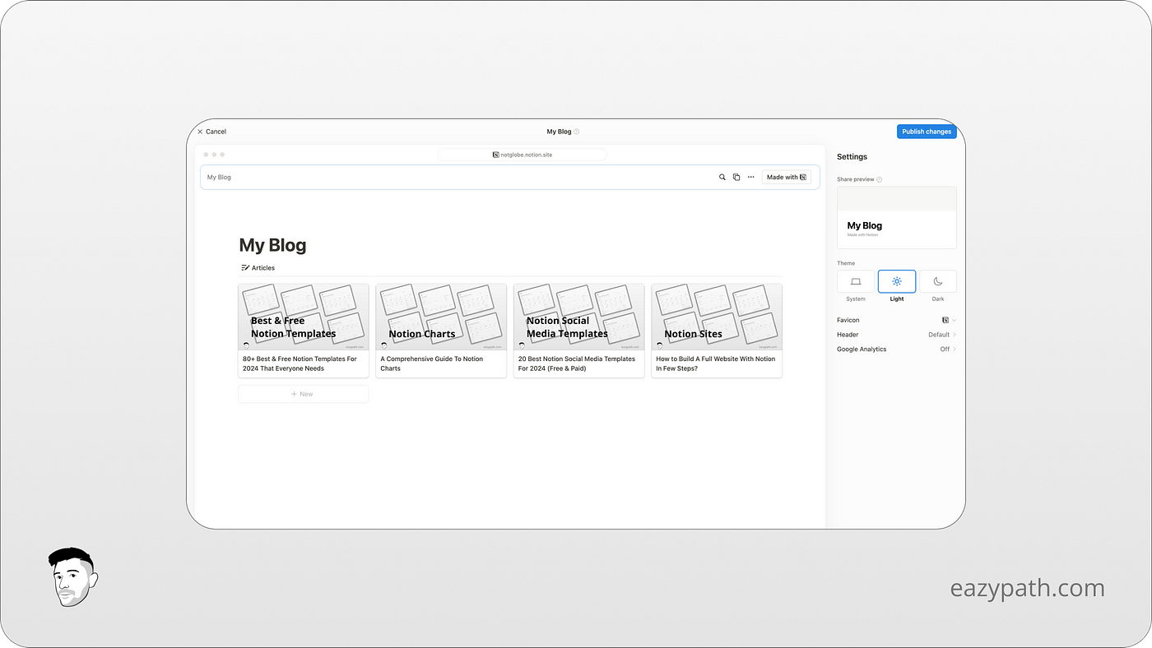Screen dimensions: 1152x648
Task: Click the duplicate page icon in header
Action: pyautogui.click(x=736, y=177)
